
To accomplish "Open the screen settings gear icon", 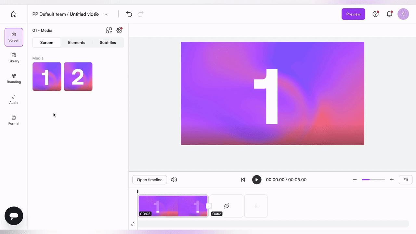I will pyautogui.click(x=119, y=30).
